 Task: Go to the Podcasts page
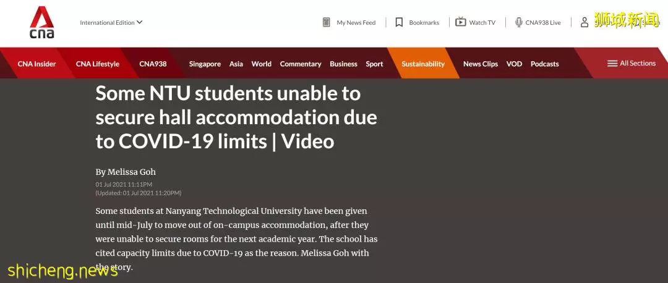[x=544, y=64]
